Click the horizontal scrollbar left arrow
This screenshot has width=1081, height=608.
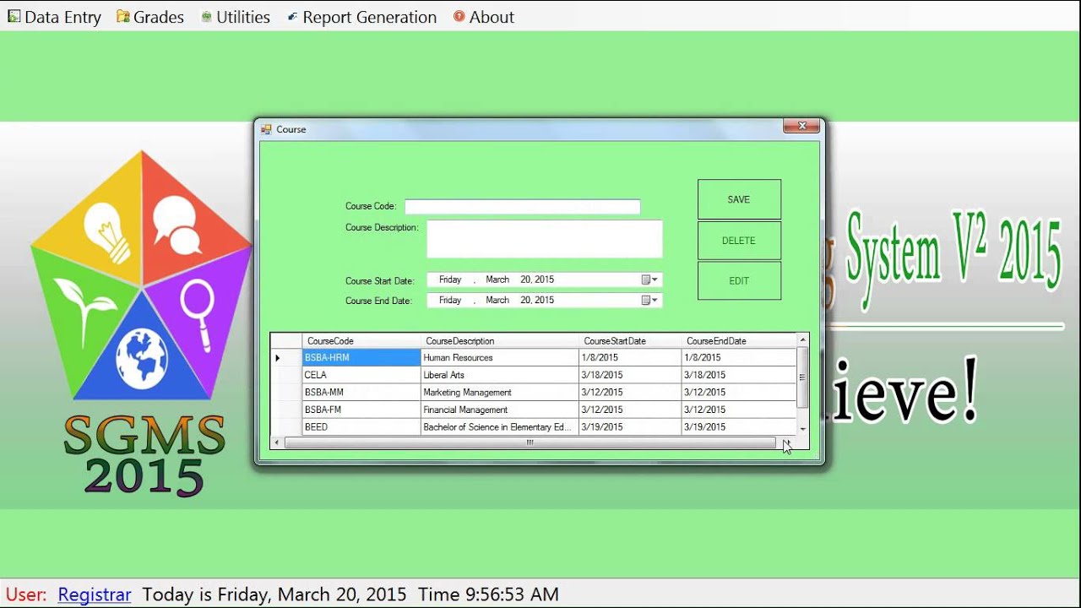pyautogui.click(x=277, y=442)
